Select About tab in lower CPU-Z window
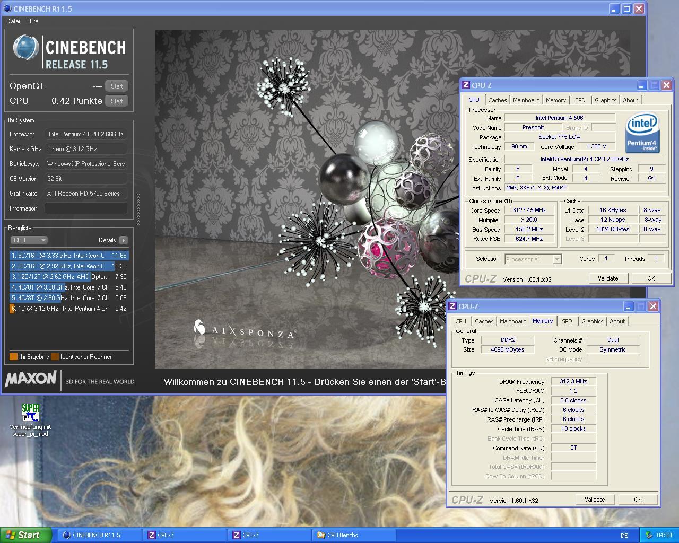Screen dimensions: 679x543 (617, 321)
